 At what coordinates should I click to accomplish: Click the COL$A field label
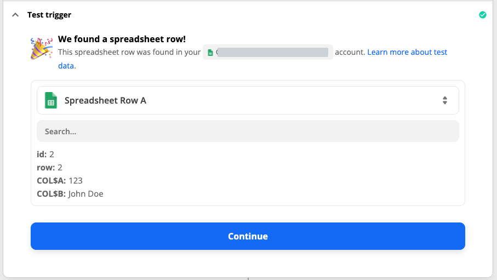click(x=52, y=181)
